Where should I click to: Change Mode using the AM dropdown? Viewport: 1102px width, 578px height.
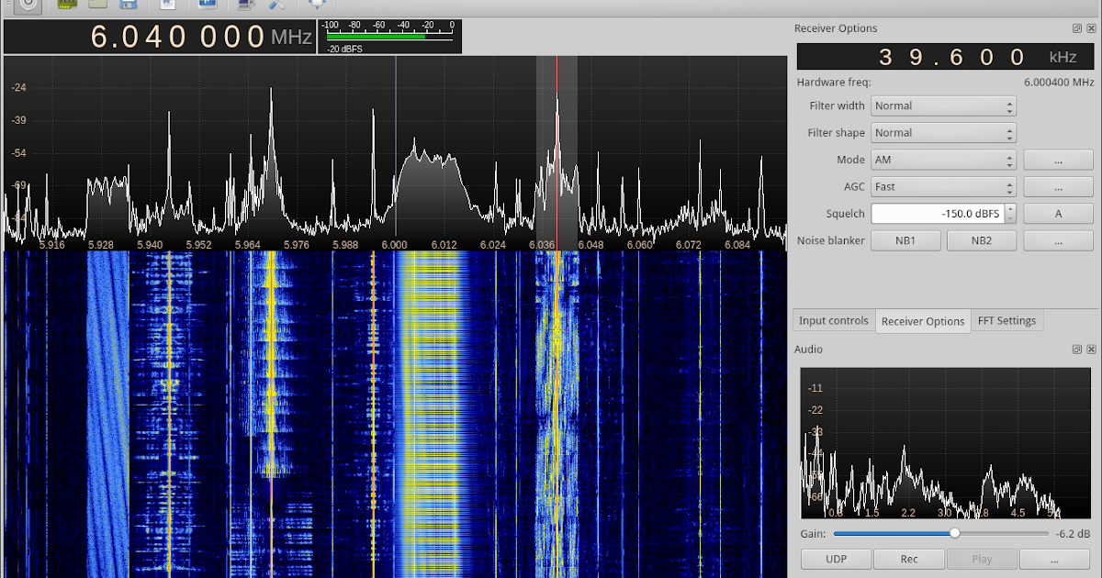tap(943, 159)
